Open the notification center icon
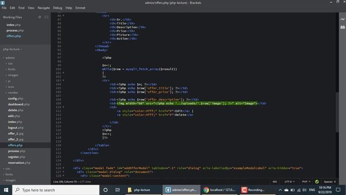The height and width of the screenshot is (195, 346). (338, 190)
